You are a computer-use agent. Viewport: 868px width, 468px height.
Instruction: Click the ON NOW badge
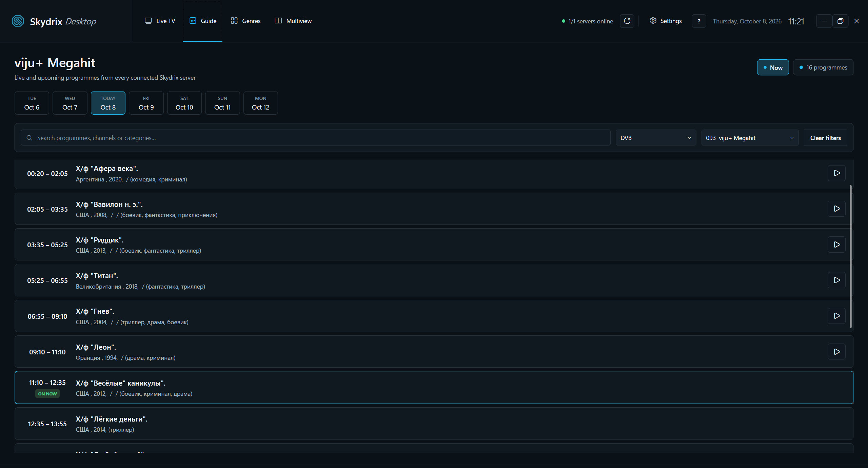click(47, 394)
